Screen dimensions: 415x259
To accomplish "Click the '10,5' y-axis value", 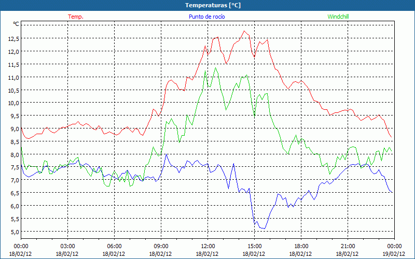I will tap(14, 90).
